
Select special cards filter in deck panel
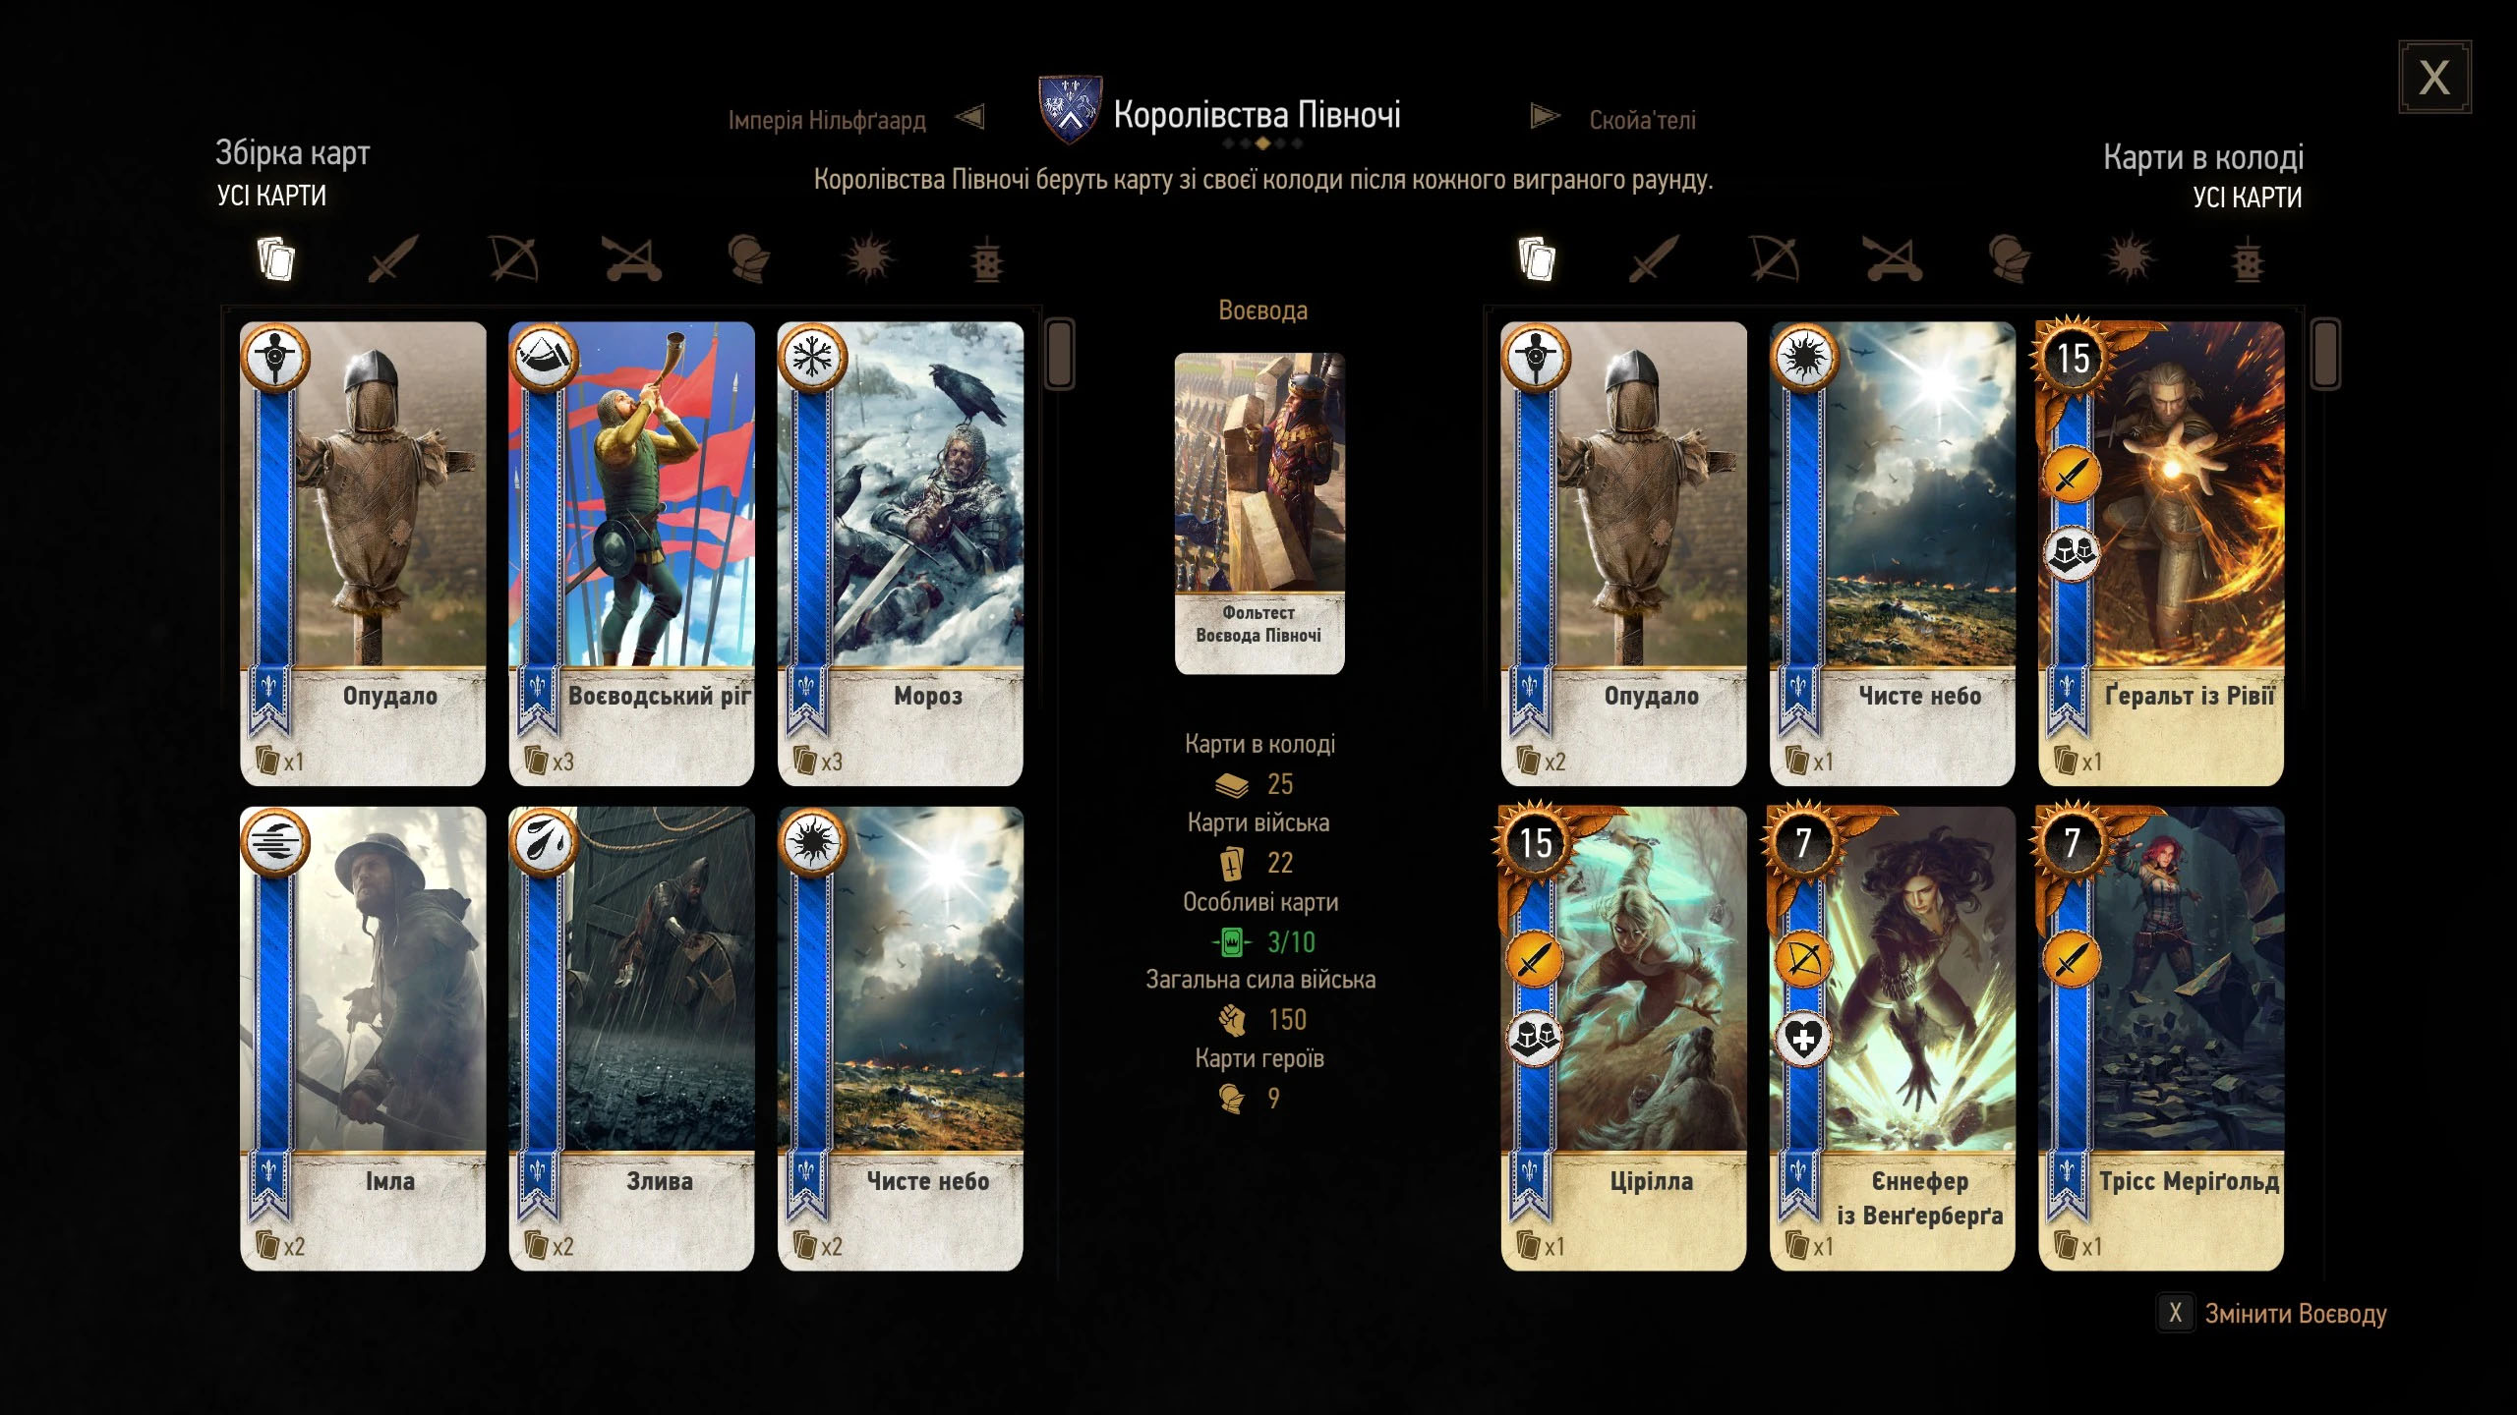pos(2248,260)
